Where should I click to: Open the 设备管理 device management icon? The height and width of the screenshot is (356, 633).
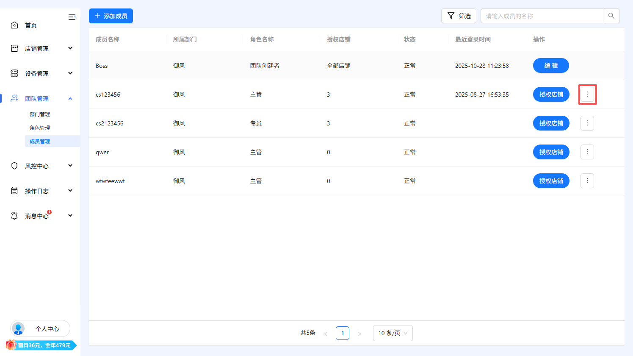(14, 73)
